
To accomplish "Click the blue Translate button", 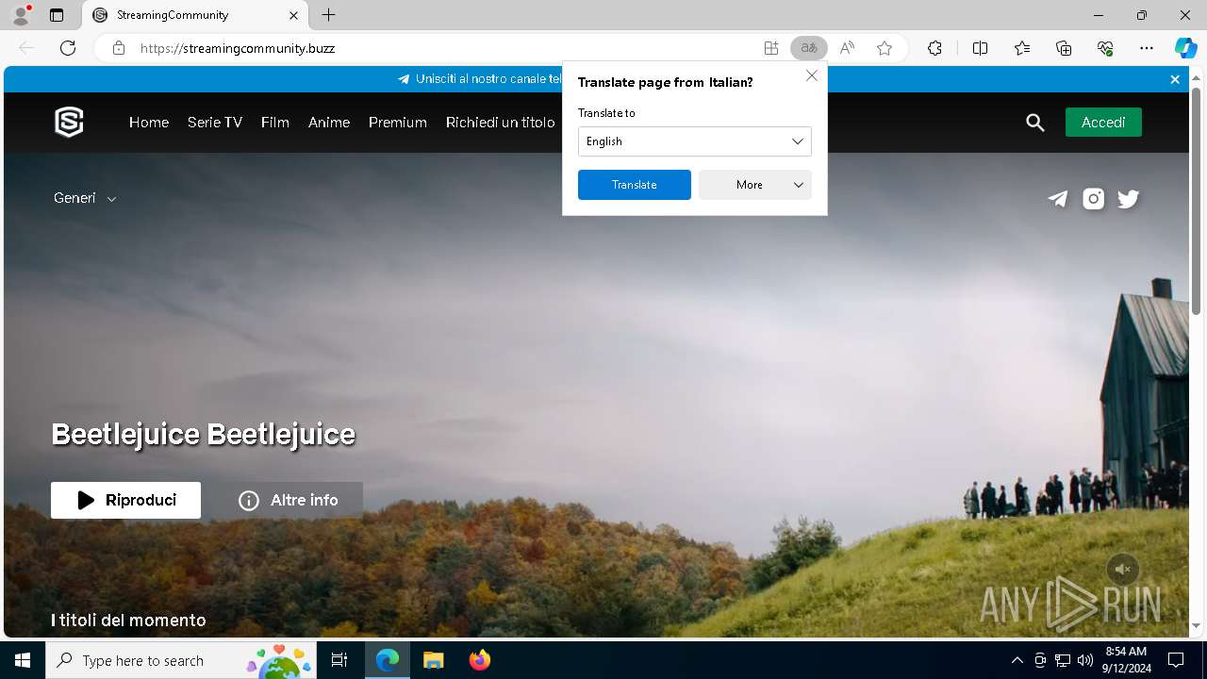I will point(635,185).
